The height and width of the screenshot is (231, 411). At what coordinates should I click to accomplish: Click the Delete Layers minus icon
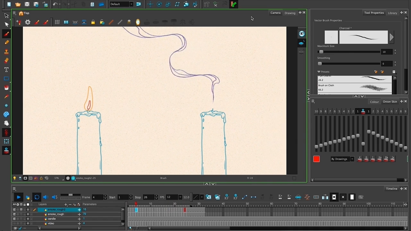(x=70, y=204)
